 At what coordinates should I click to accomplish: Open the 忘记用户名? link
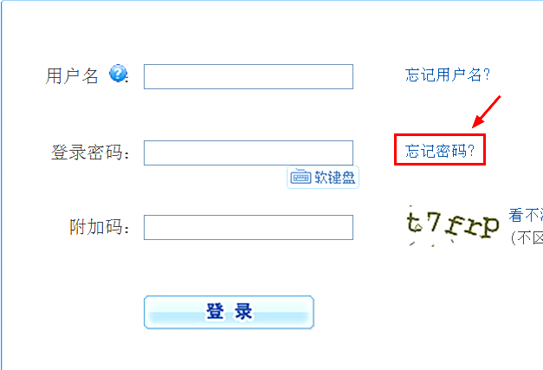[448, 75]
